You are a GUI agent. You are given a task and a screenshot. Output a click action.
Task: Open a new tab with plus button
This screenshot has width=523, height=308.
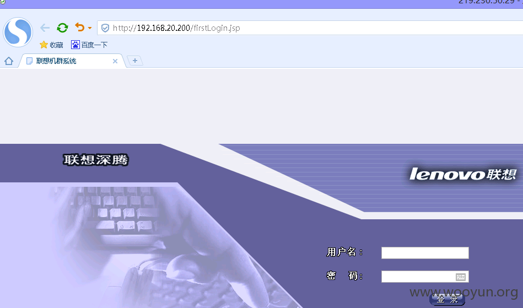coord(135,61)
